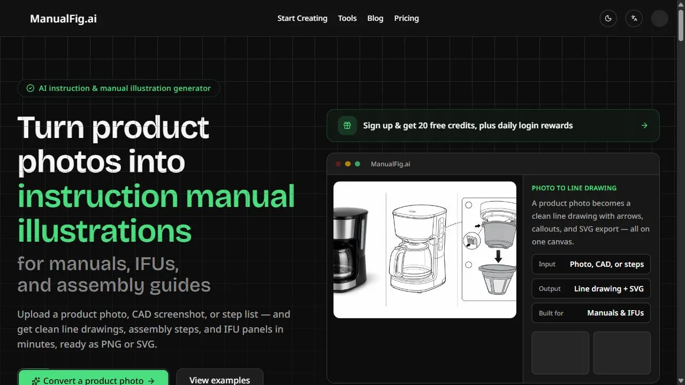Click Convert a product photo button
The height and width of the screenshot is (385, 685).
click(x=94, y=378)
